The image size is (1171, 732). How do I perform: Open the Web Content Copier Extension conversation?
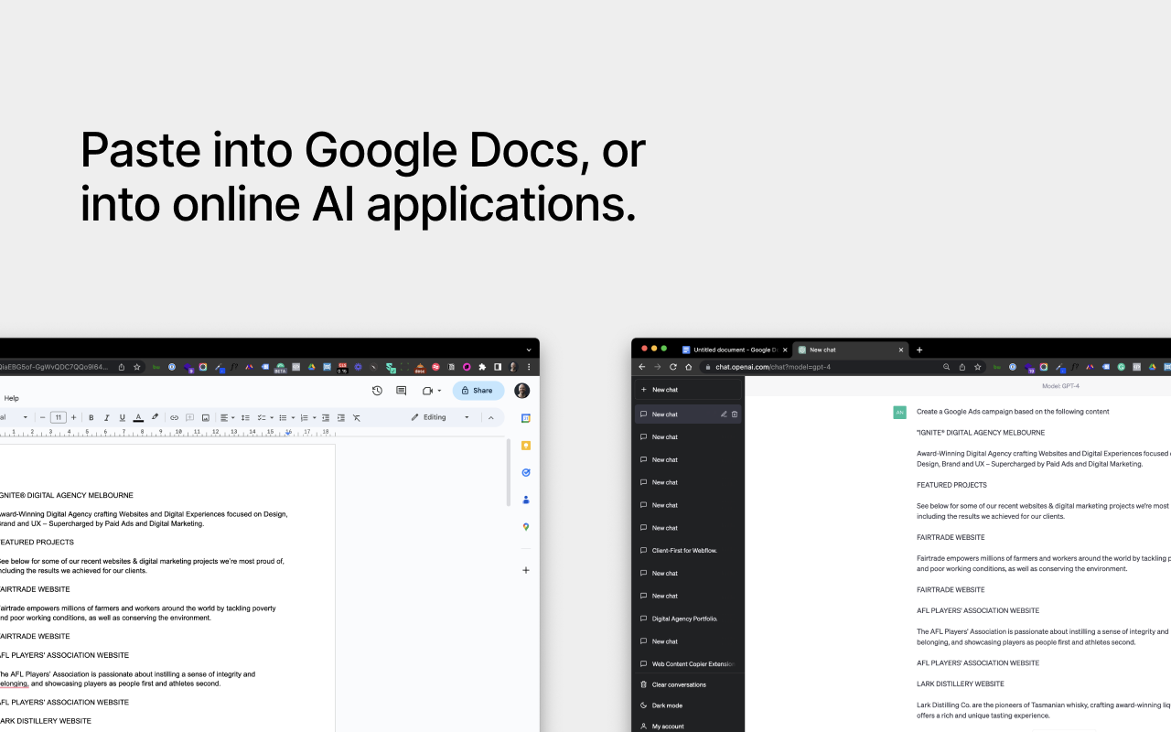[x=688, y=664]
